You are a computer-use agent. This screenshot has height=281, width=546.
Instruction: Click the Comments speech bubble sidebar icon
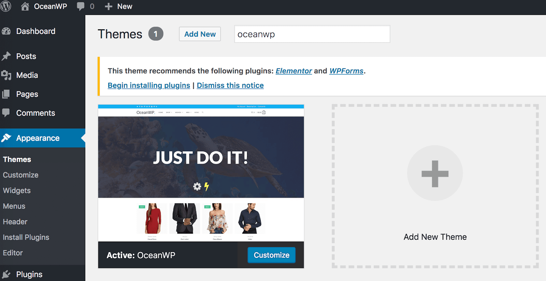tap(6, 112)
